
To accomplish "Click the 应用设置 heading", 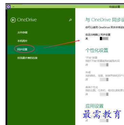I will [94, 106].
